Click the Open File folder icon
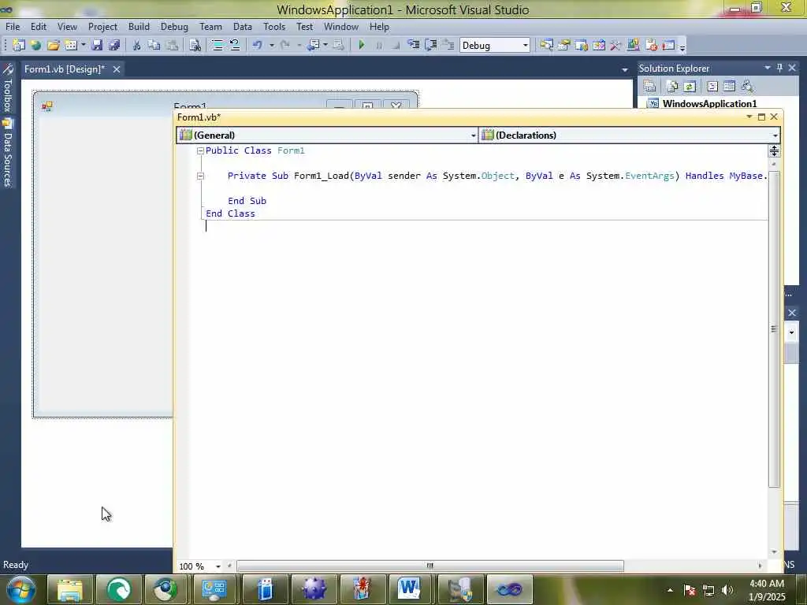The width and height of the screenshot is (807, 605). (x=53, y=45)
